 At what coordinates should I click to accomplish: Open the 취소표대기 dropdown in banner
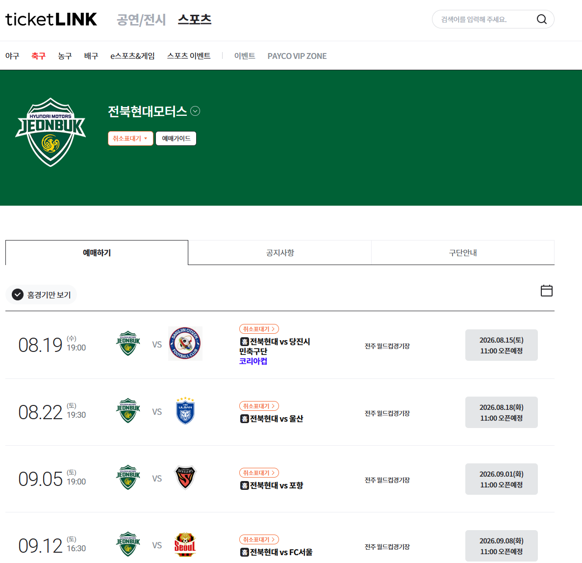pos(130,138)
